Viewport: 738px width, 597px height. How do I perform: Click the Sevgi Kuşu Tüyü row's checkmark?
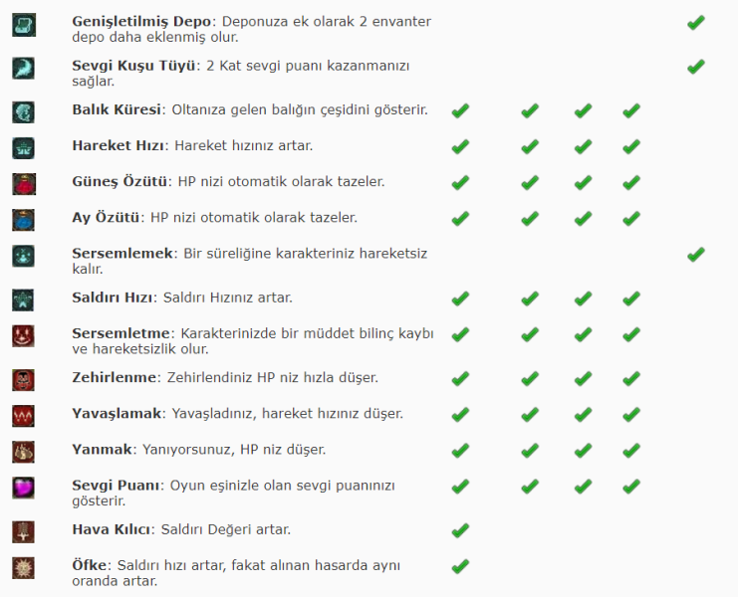tap(695, 67)
